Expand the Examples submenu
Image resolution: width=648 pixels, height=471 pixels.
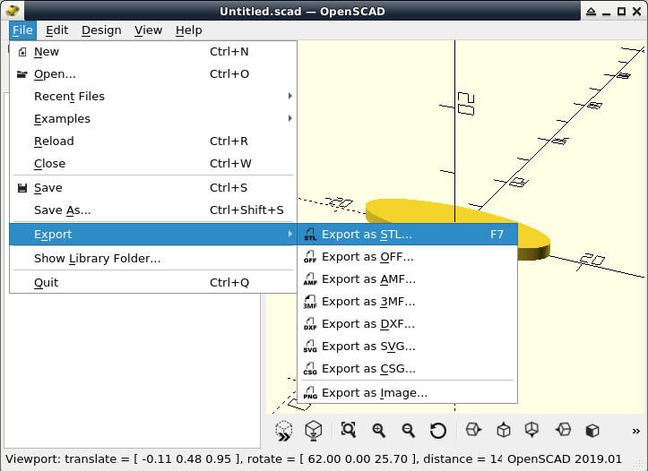153,118
